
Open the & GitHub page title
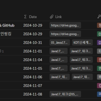pos(7,25)
